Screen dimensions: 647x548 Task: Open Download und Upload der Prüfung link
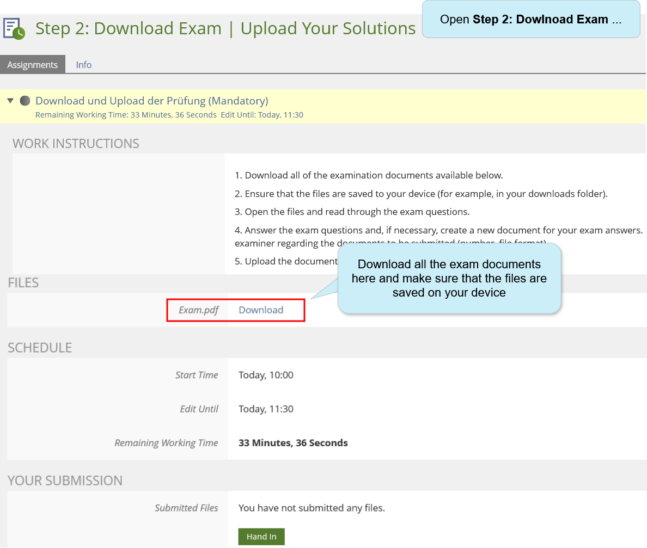(151, 101)
